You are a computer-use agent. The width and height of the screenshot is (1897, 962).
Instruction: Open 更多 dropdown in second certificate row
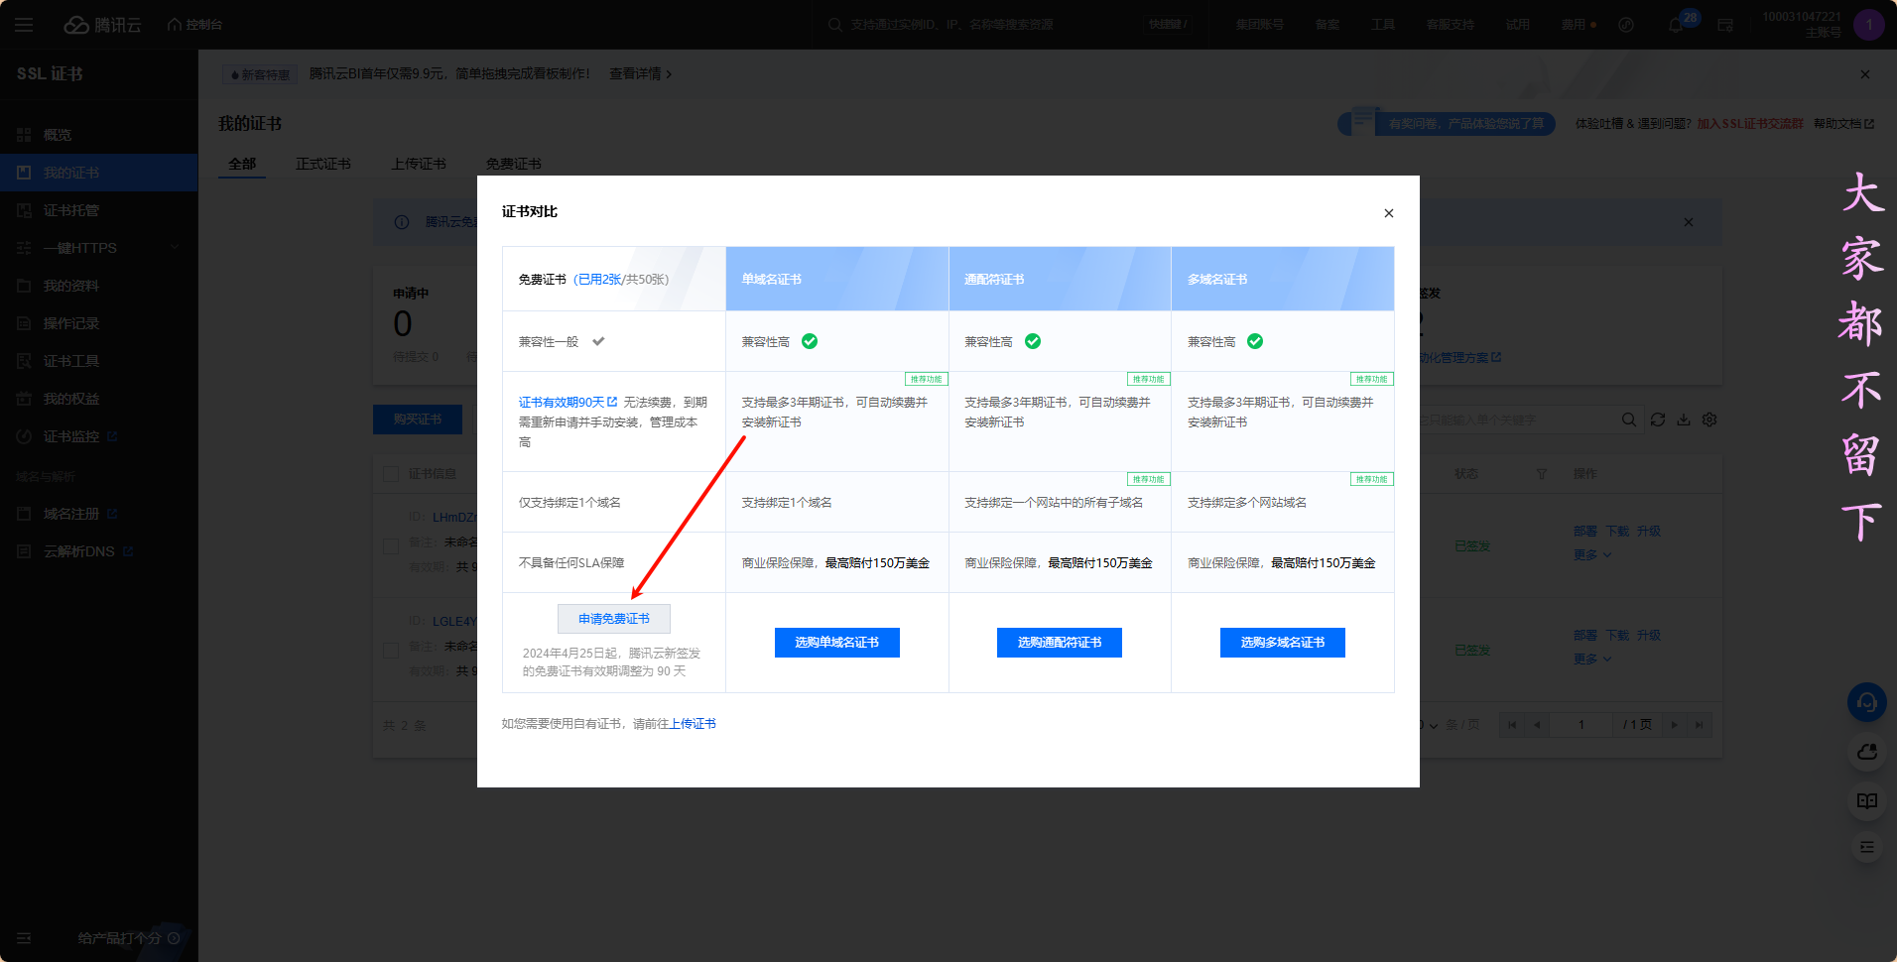tap(1591, 660)
